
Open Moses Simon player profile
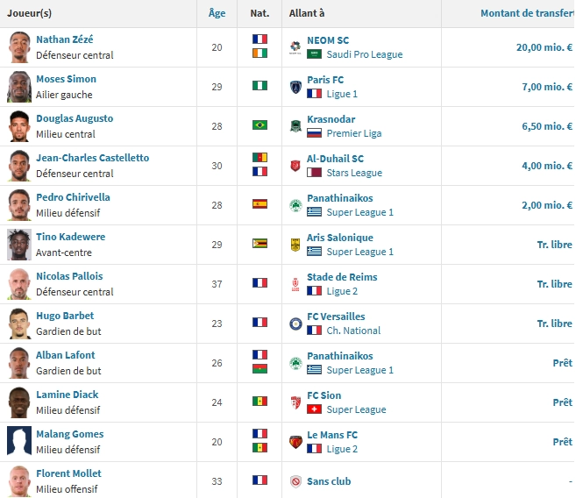point(66,79)
